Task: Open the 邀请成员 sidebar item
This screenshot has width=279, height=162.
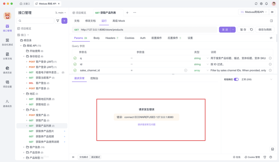Action: coord(7,103)
